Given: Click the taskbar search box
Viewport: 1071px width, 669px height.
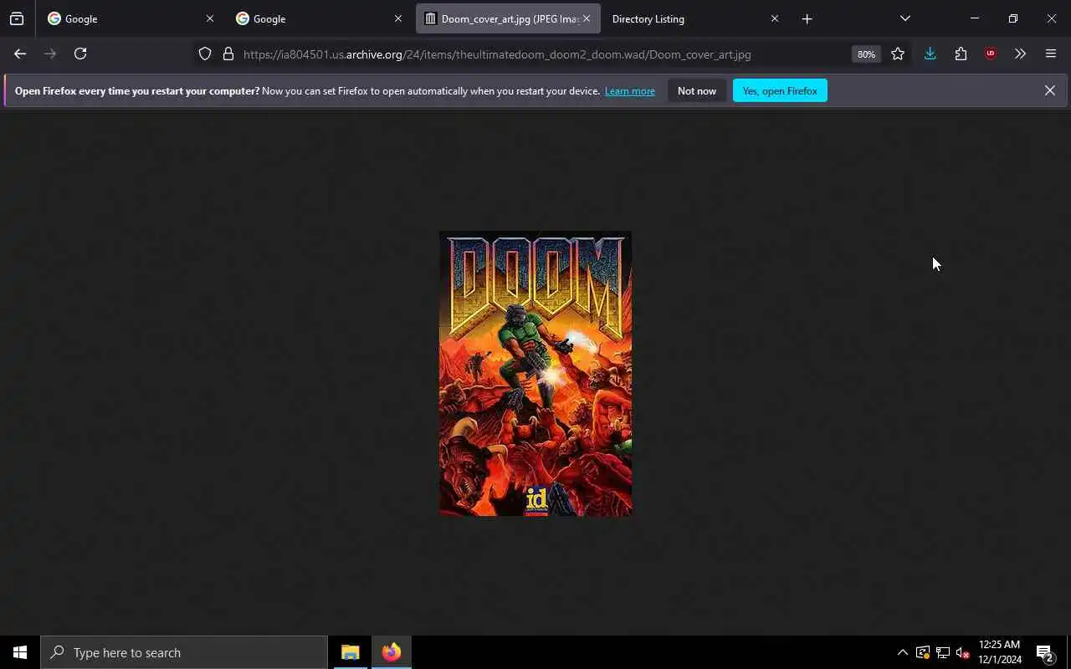Looking at the screenshot, I should (184, 652).
